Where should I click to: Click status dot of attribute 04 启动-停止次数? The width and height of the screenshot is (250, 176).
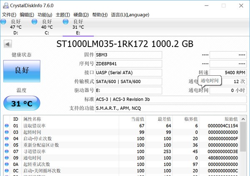[x=7, y=139]
